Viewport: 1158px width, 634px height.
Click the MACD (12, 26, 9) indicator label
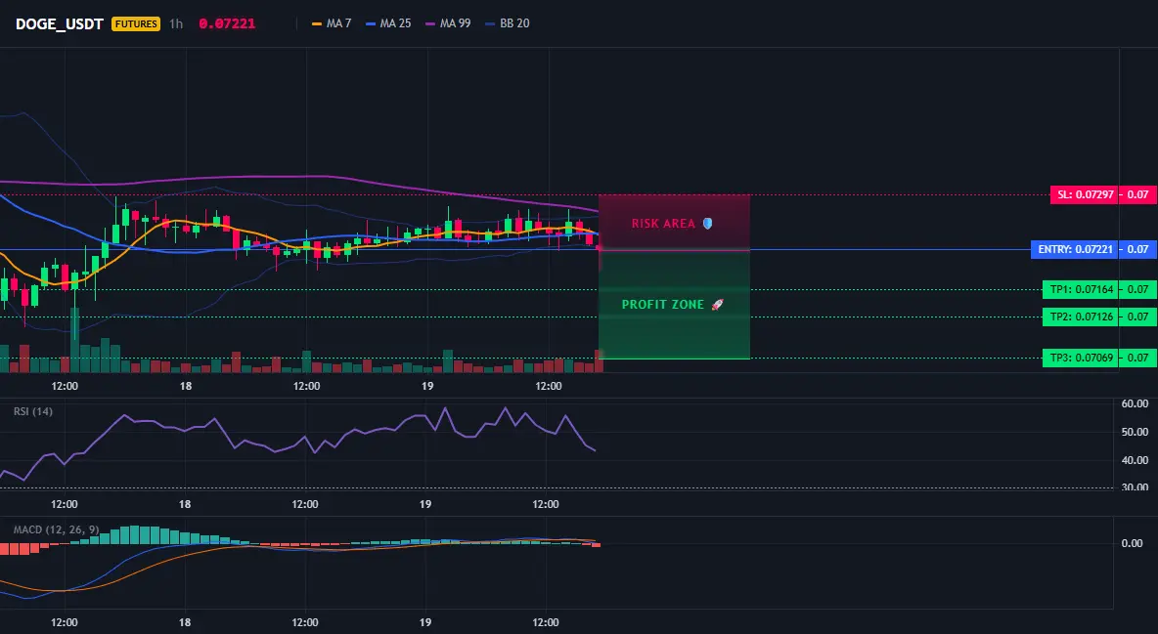(56, 529)
